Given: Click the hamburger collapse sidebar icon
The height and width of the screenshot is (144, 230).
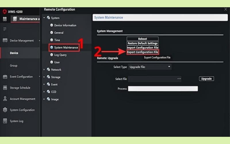Looking at the screenshot, I should click(x=5, y=29).
